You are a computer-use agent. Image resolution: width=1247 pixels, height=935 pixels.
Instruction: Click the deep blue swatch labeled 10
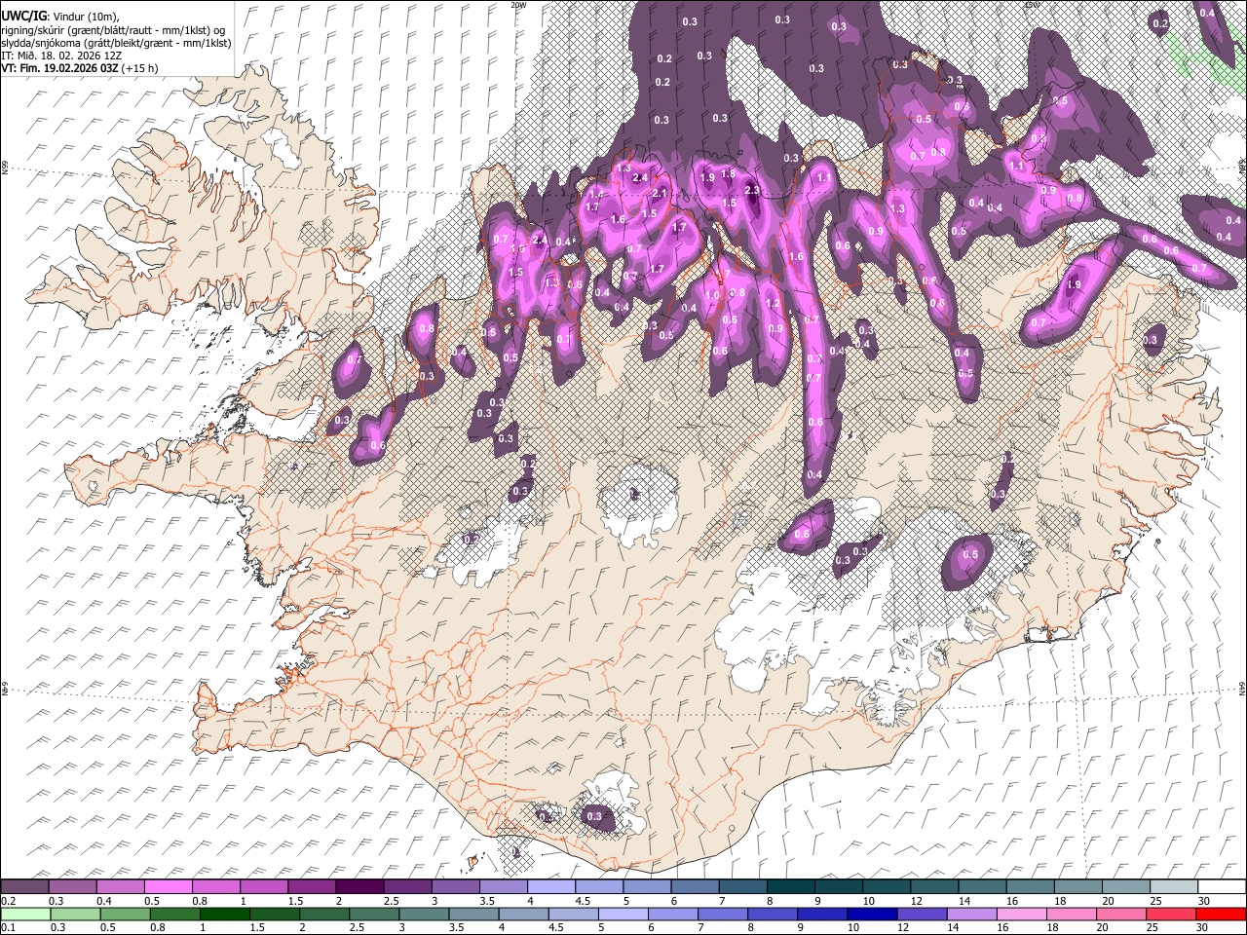click(872, 915)
